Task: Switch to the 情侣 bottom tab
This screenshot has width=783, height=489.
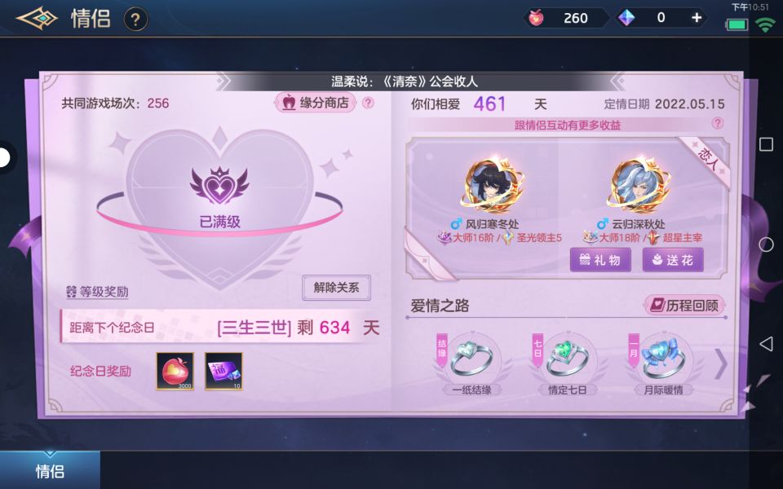Action: tap(50, 470)
